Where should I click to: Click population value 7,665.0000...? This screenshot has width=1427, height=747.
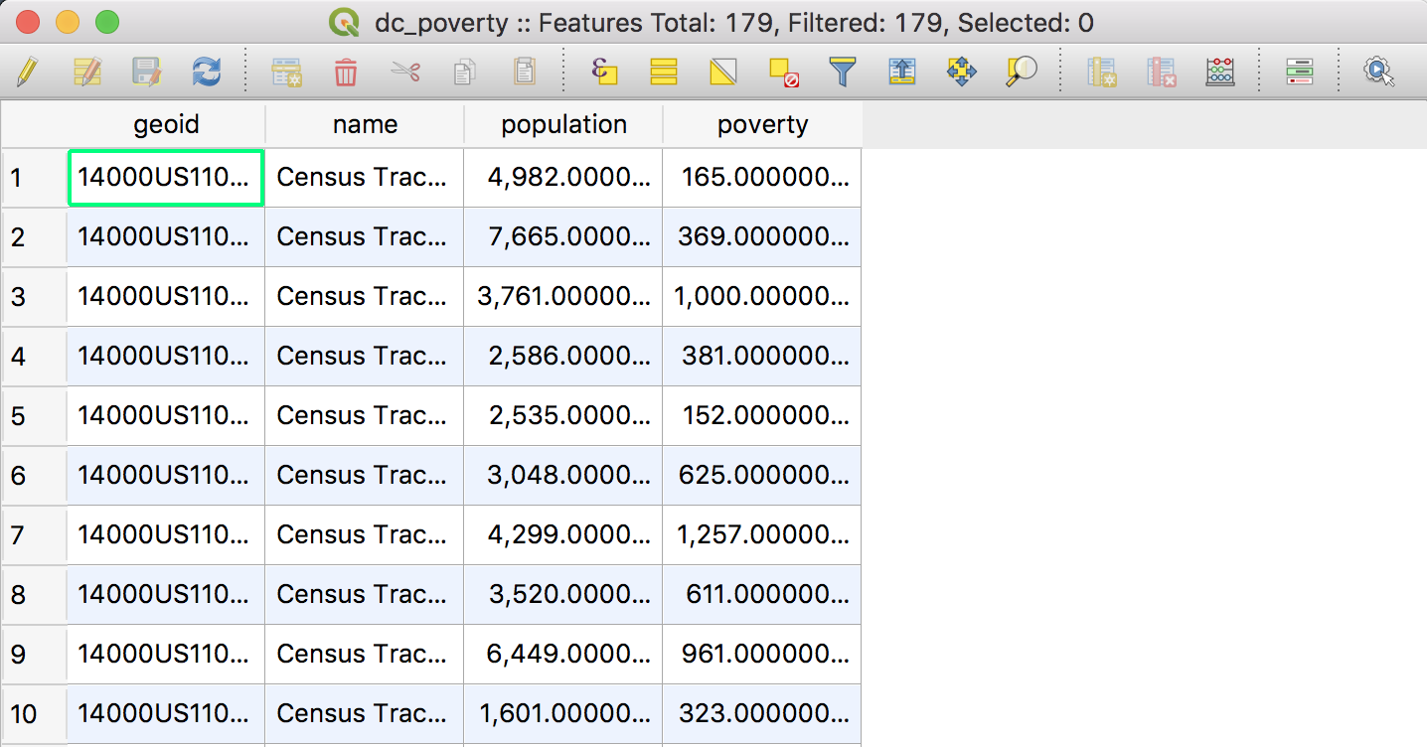tap(563, 237)
